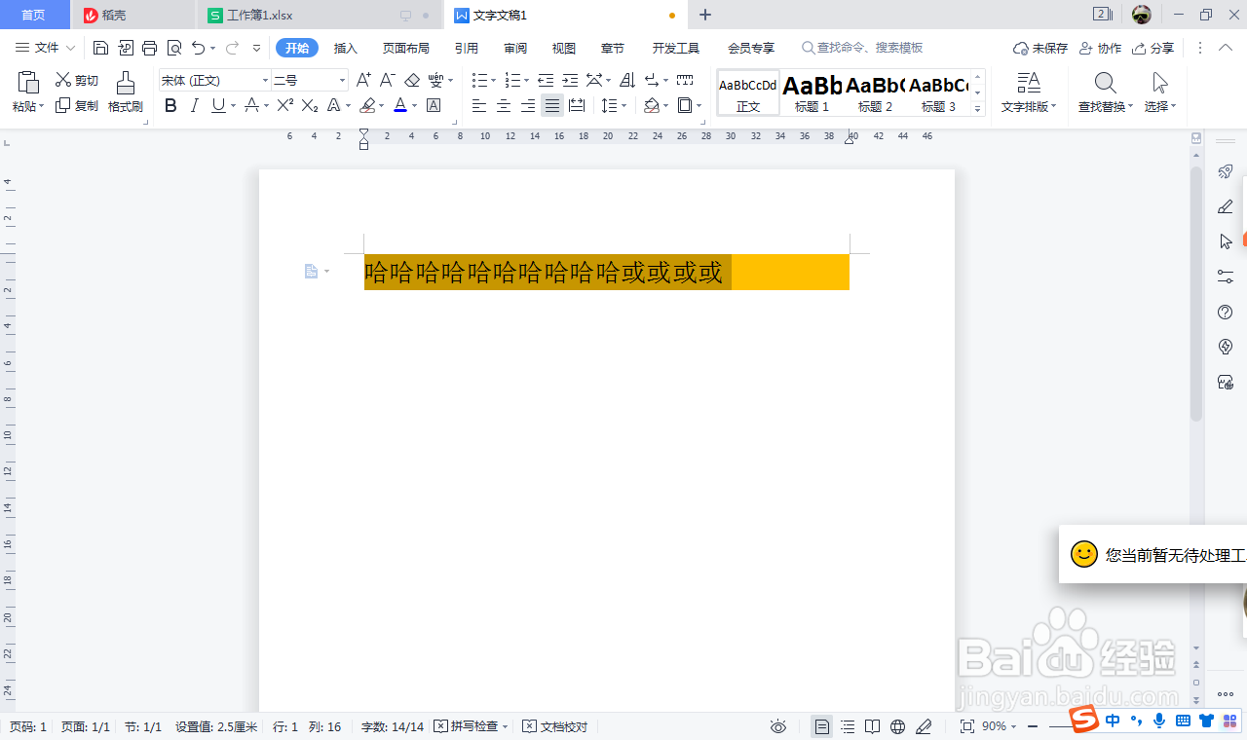The image size is (1247, 740).
Task: Click the Save icon in quick access toolbar
Action: (100, 48)
